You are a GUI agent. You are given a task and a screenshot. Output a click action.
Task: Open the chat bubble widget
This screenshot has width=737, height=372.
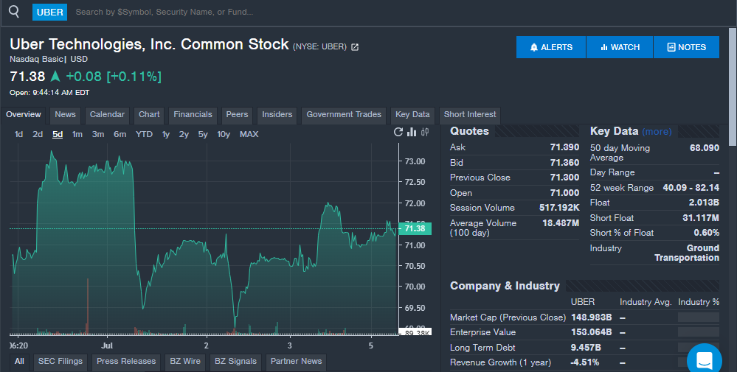pyautogui.click(x=704, y=360)
